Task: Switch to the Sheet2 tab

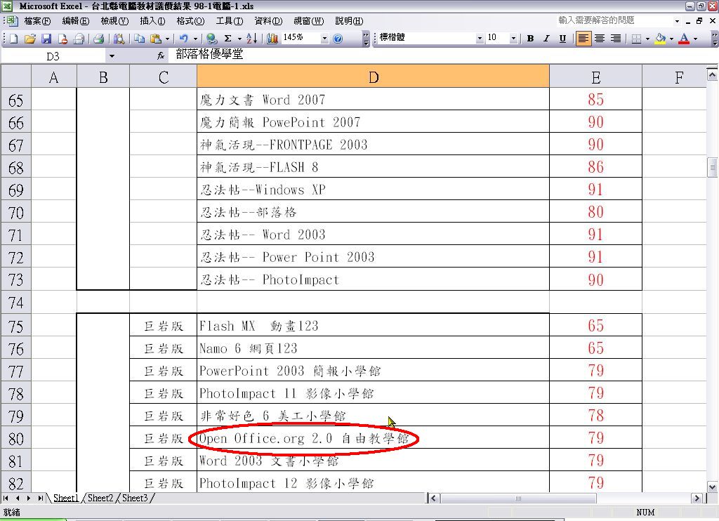Action: click(x=100, y=498)
